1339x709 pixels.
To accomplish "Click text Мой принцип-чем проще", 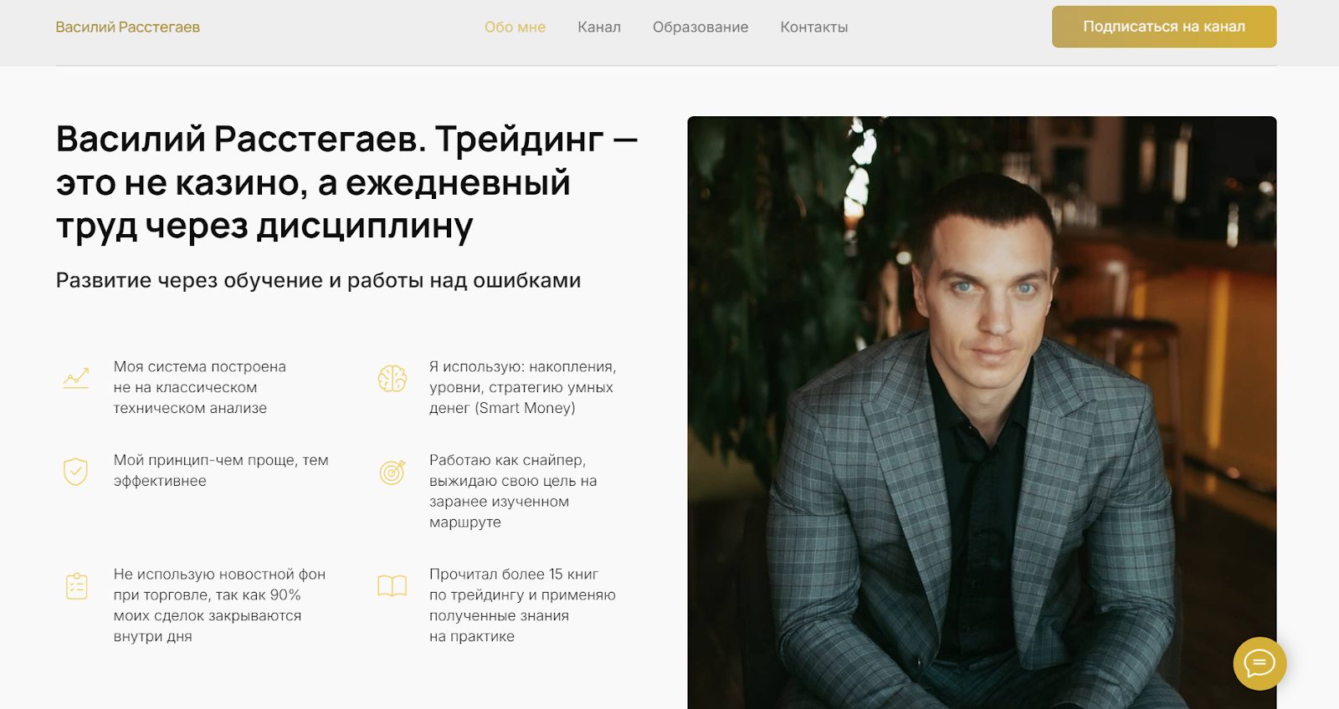I will pyautogui.click(x=221, y=471).
